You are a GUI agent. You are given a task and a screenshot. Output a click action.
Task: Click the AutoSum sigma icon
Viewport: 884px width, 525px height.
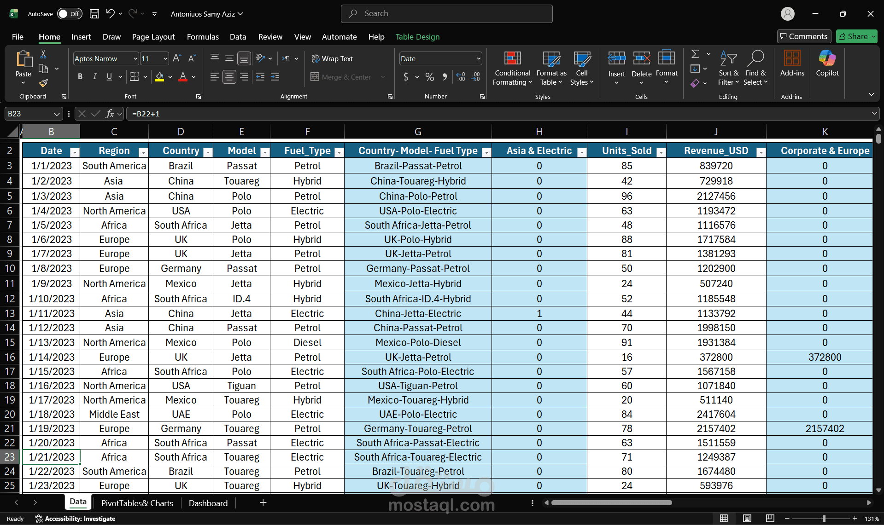695,54
